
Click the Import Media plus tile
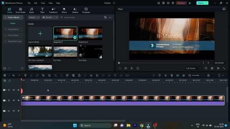click(x=40, y=33)
